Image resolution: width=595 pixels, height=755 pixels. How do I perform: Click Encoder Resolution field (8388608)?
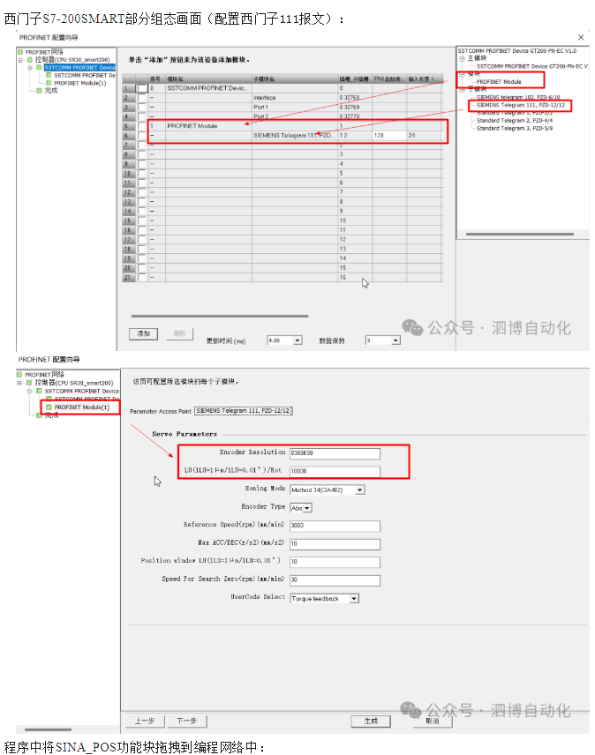coord(335,453)
